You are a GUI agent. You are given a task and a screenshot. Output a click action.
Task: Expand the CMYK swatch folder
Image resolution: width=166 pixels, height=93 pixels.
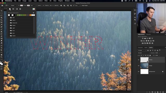9,20
